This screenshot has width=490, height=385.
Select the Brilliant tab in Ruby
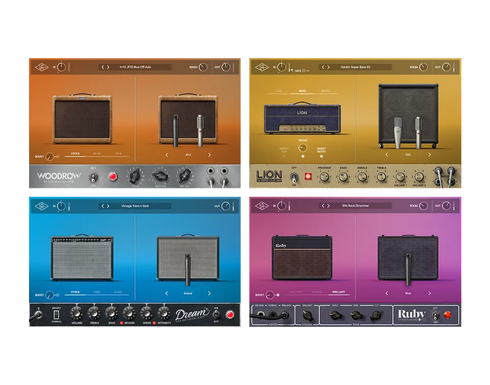[x=339, y=292]
